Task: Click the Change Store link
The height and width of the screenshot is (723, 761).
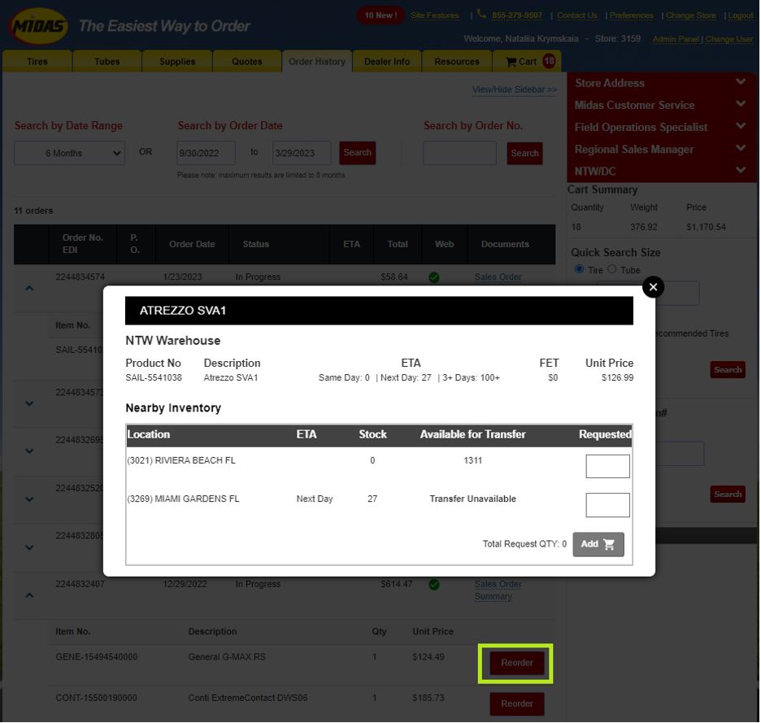Action: 690,15
